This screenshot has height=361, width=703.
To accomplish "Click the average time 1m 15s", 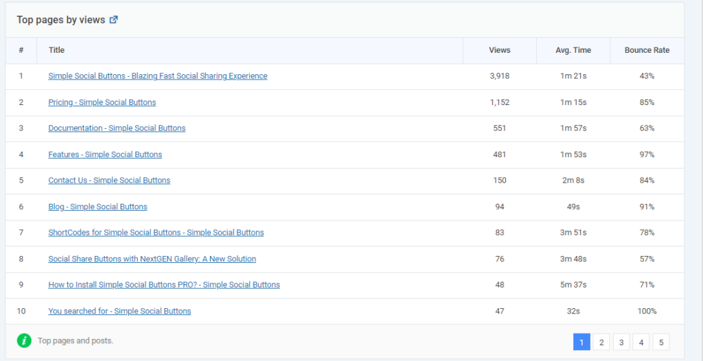I will point(573,102).
